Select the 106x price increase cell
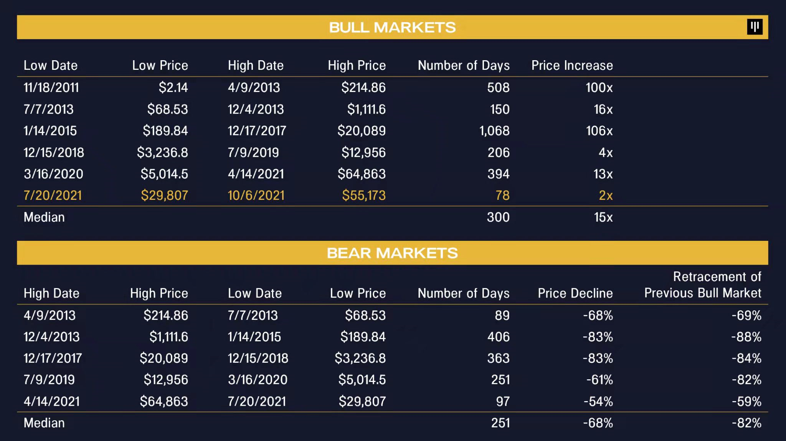 click(599, 131)
